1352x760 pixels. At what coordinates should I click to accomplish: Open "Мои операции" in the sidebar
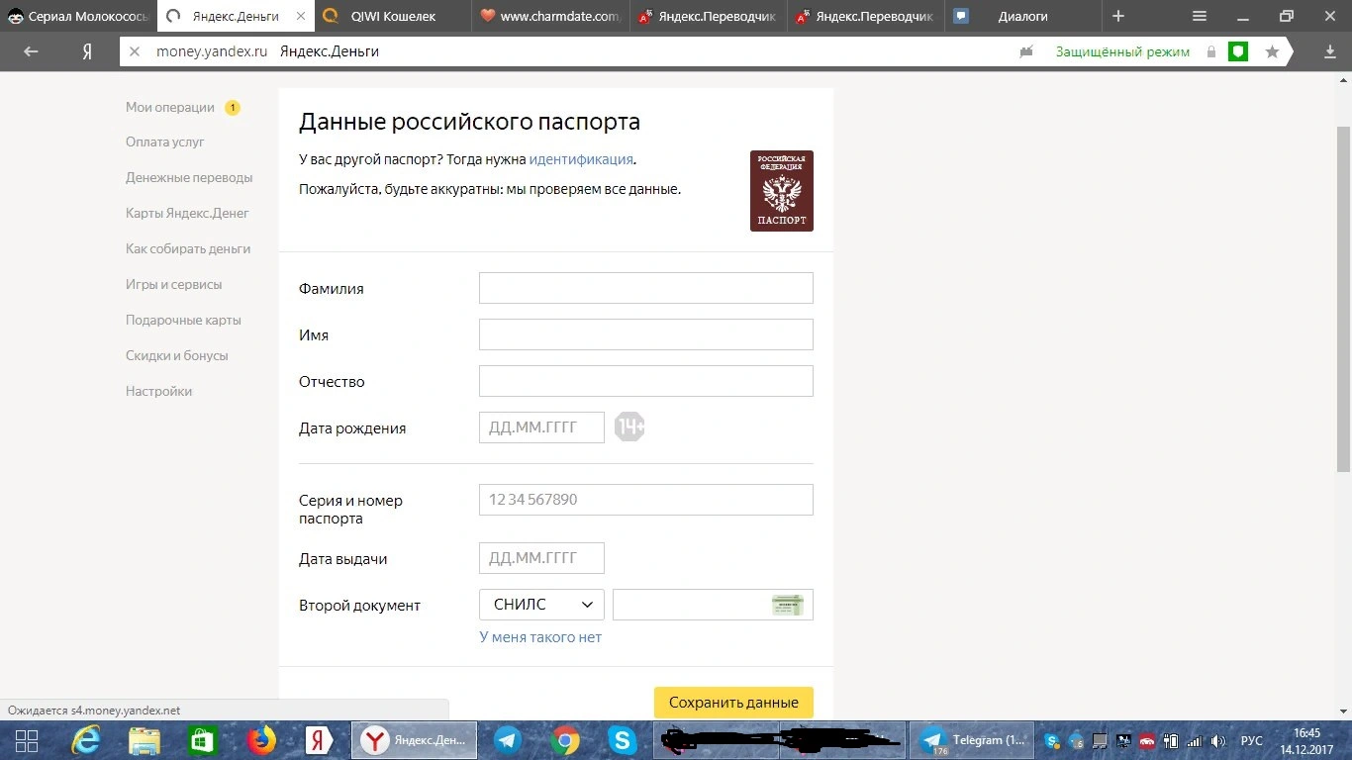170,107
